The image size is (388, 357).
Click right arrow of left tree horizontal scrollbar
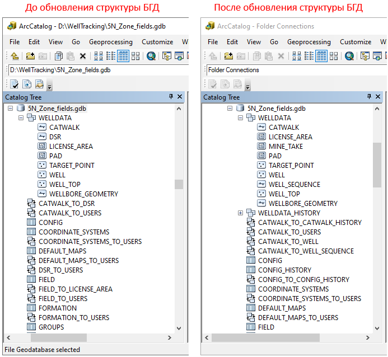click(170, 338)
